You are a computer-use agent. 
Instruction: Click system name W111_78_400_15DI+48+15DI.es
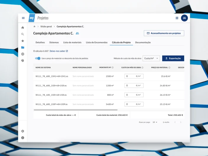[51, 95]
